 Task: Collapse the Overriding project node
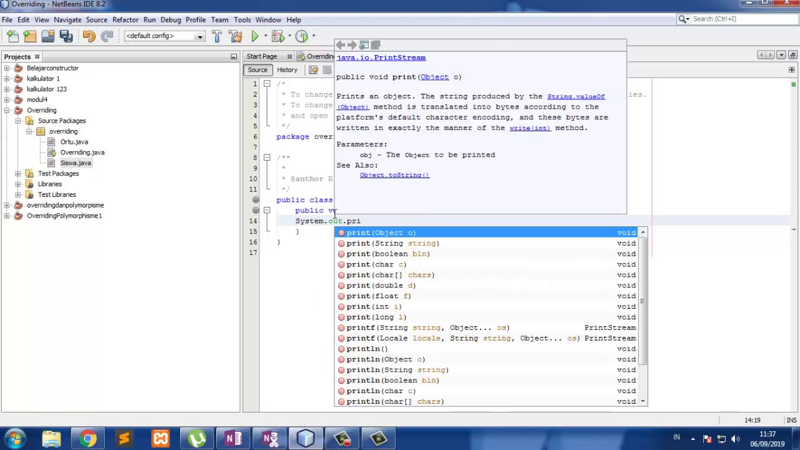click(7, 111)
